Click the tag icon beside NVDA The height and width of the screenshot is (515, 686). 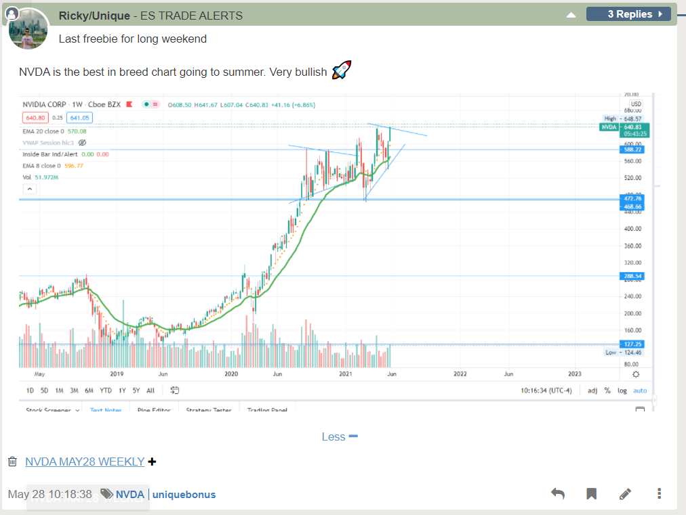pyautogui.click(x=106, y=493)
